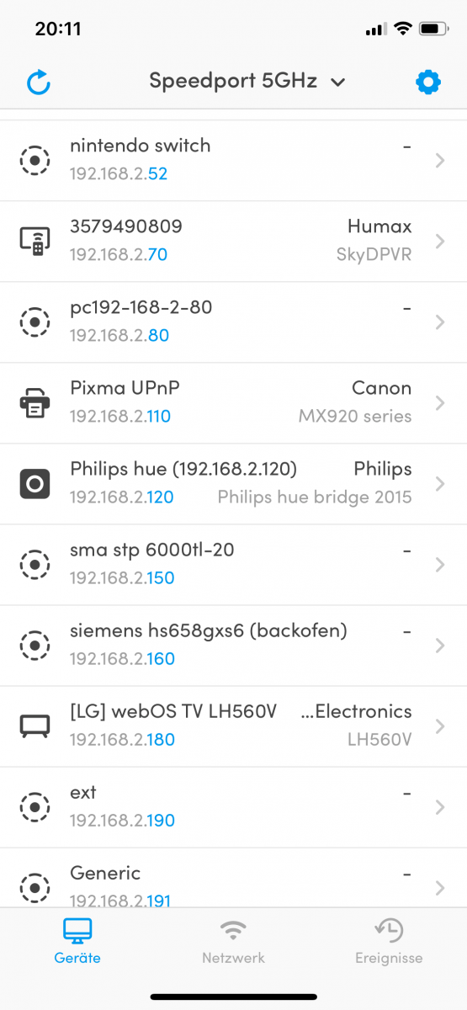The image size is (467, 1010).
Task: Switch to the Ereignisse tab
Action: (389, 941)
